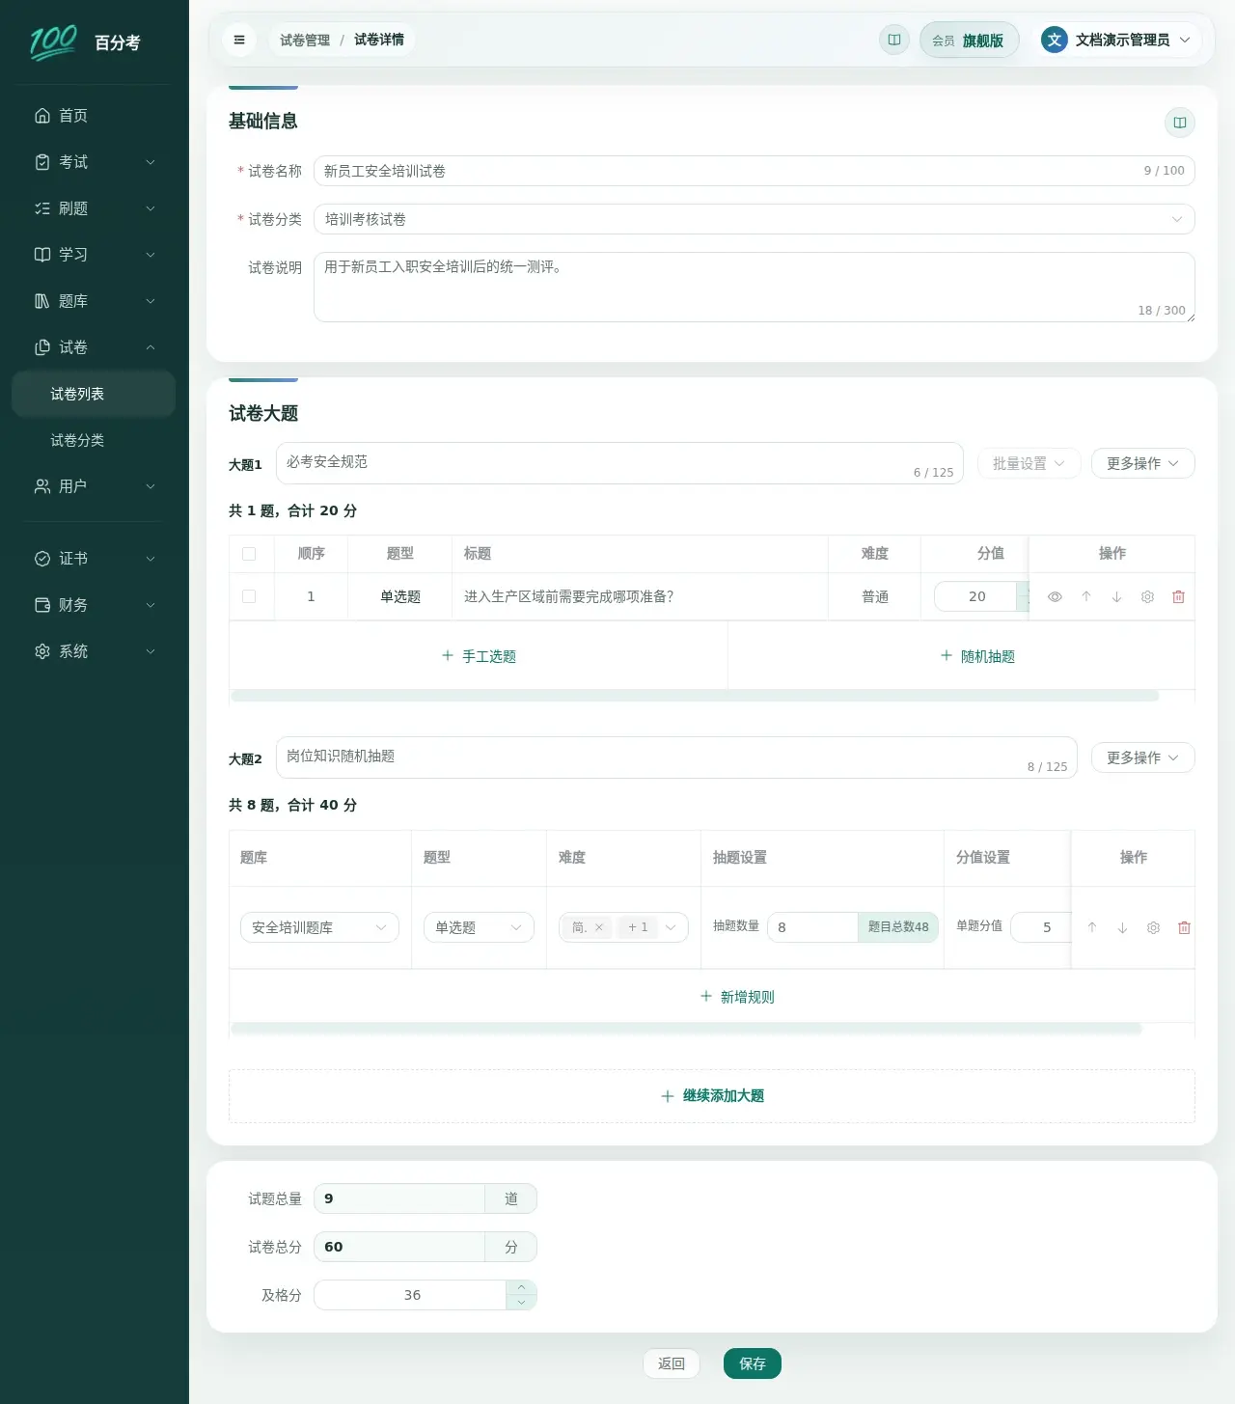Select 试卷分类 in the sidebar
Screen dimensions: 1235x1404
pyautogui.click(x=94, y=440)
